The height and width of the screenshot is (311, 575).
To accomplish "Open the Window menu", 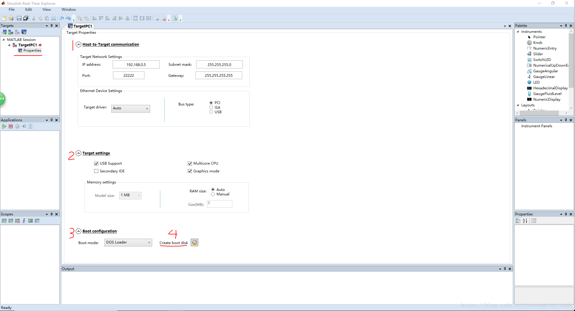I will [69, 10].
